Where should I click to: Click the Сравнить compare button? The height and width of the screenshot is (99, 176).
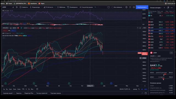coord(24,7)
